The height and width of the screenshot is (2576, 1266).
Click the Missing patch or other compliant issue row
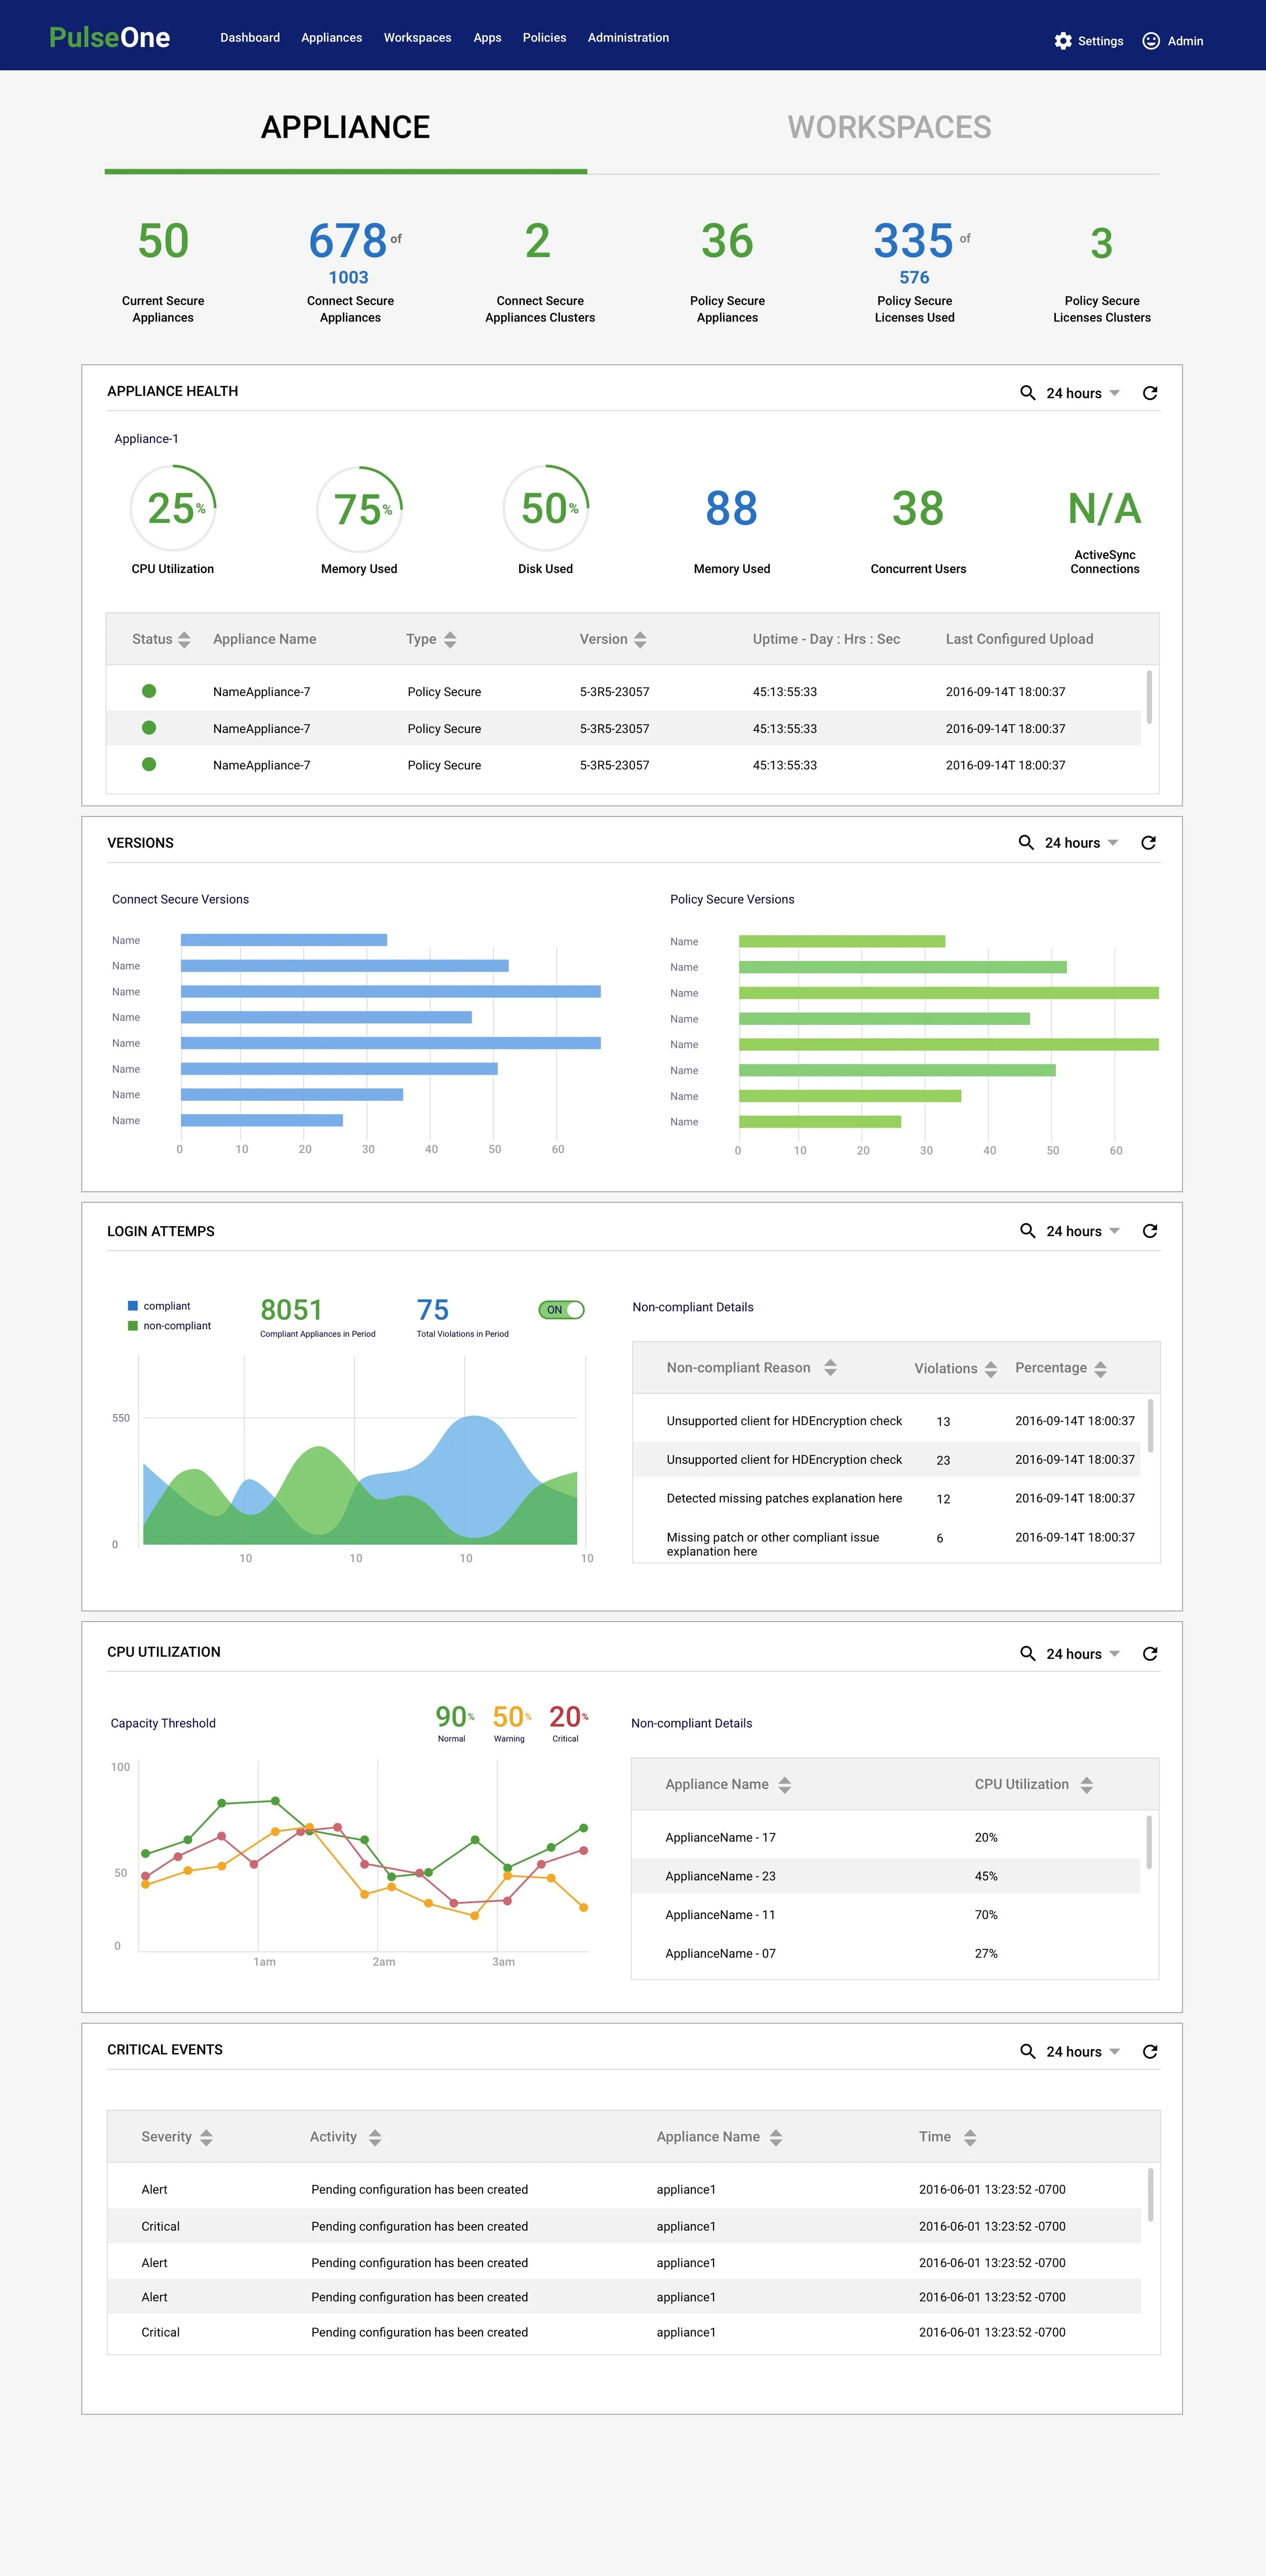point(887,1543)
